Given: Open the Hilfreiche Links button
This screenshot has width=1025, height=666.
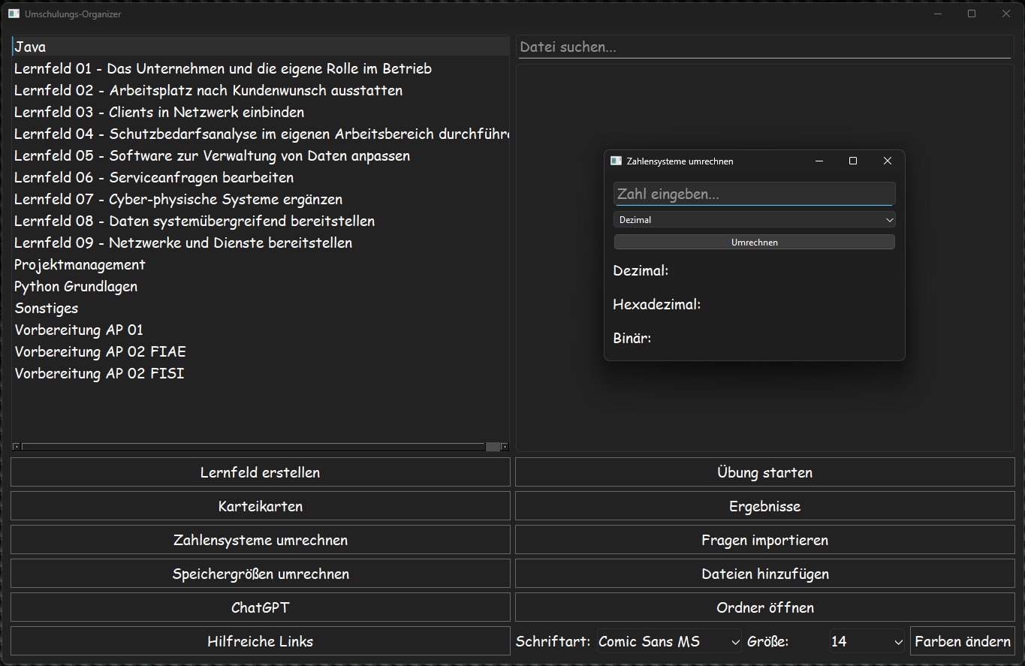Looking at the screenshot, I should 261,641.
